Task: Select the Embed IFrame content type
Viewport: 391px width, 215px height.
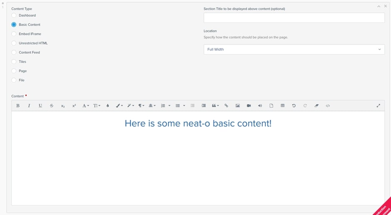Action: click(x=14, y=34)
